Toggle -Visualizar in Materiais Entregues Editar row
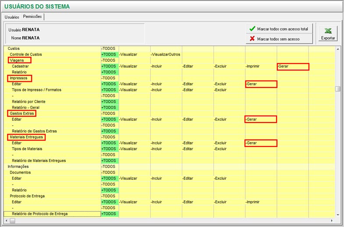This screenshot has width=344, height=227. (x=135, y=143)
